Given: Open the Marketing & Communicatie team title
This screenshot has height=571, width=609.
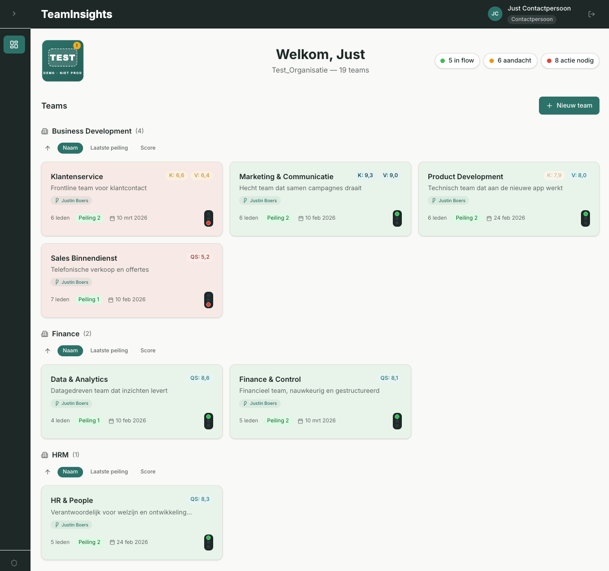Looking at the screenshot, I should click(x=286, y=177).
